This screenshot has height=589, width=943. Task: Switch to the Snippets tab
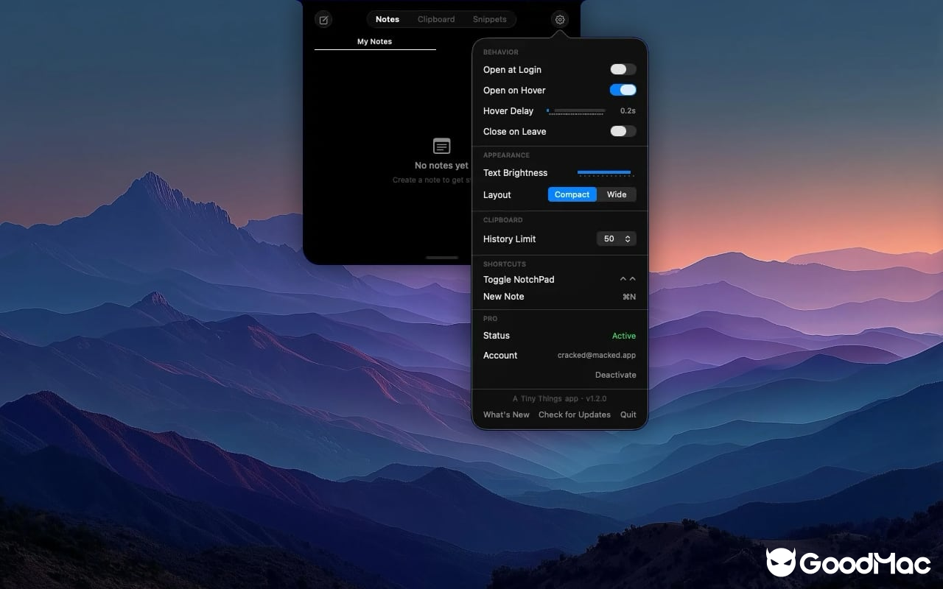[489, 19]
